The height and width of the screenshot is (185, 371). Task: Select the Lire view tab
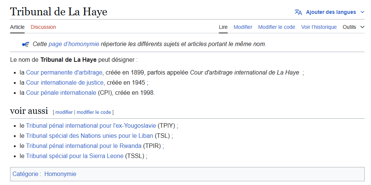tap(223, 27)
